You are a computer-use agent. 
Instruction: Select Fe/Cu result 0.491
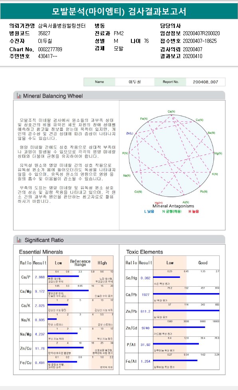coord(40,363)
